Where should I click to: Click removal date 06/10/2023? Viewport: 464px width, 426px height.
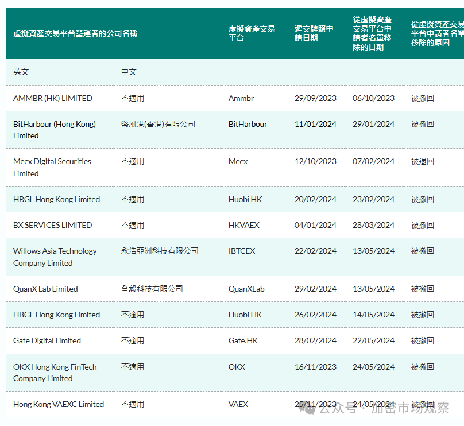tap(373, 98)
